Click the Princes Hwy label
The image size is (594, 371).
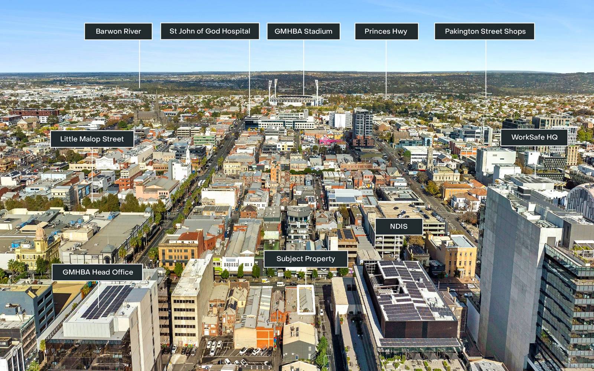pyautogui.click(x=386, y=31)
